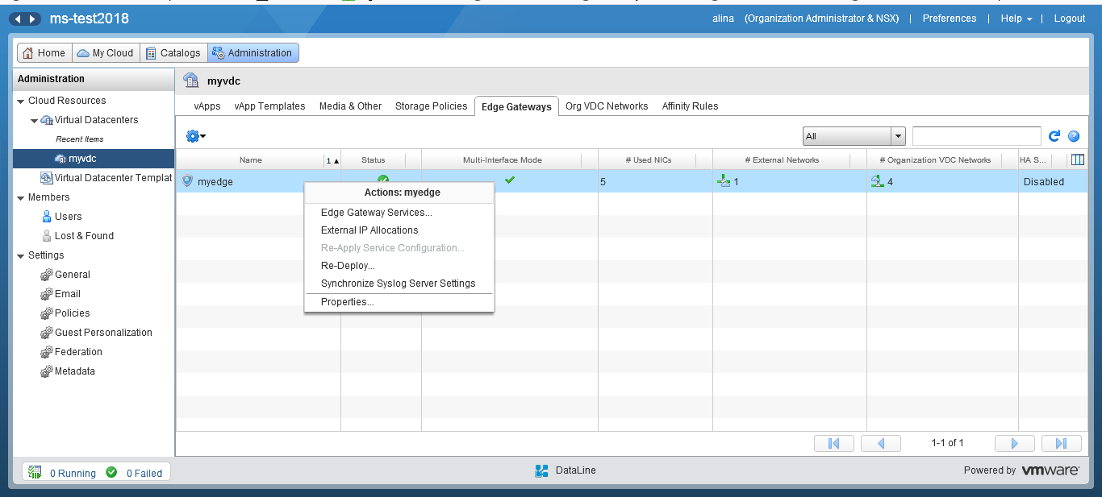This screenshot has height=497, width=1102.
Task: Click the DataLine logo icon
Action: coord(542,470)
